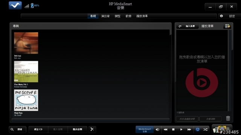
Task: Click the X cancel icon in bottom toolbar
Action: tap(92, 129)
